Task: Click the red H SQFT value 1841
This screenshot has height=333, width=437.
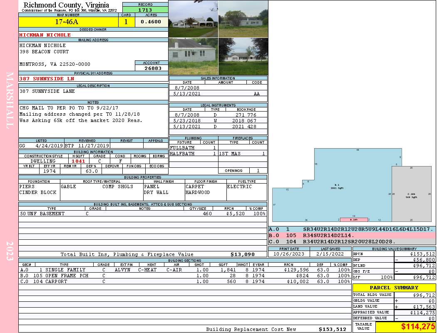Action: point(78,161)
